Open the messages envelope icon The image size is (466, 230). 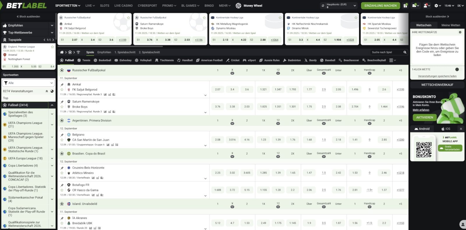point(414,6)
